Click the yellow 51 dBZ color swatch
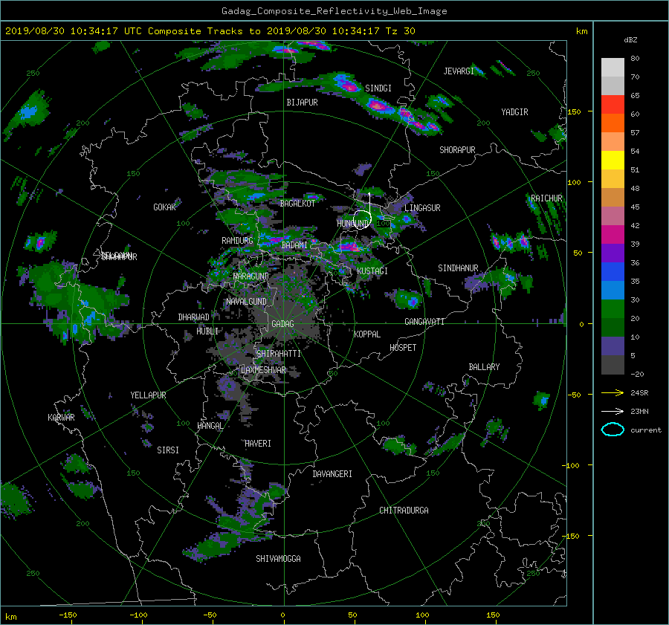The width and height of the screenshot is (669, 625). 613,161
